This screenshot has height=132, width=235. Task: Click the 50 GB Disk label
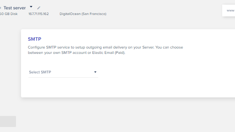(x=9, y=14)
